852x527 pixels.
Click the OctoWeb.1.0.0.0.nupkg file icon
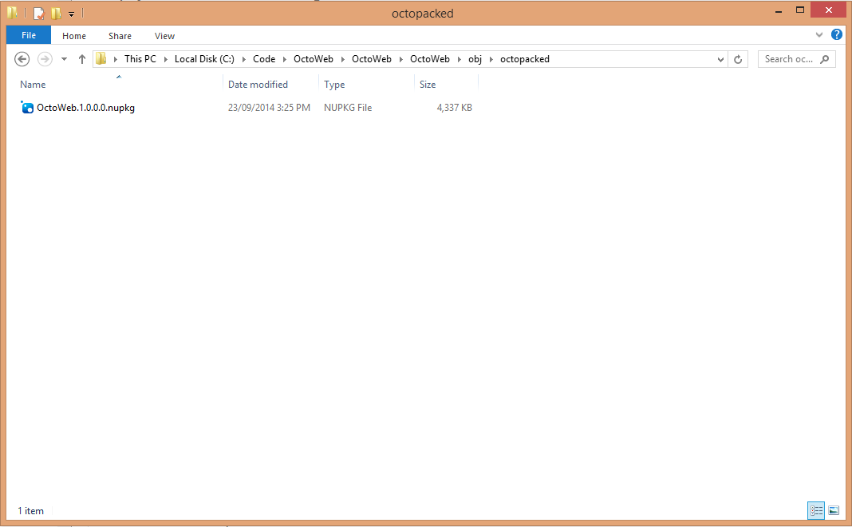coord(26,107)
